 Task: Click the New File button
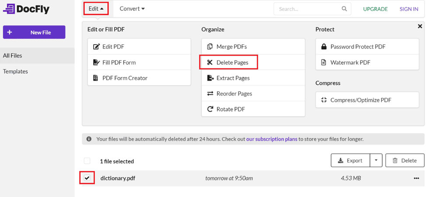pos(34,32)
